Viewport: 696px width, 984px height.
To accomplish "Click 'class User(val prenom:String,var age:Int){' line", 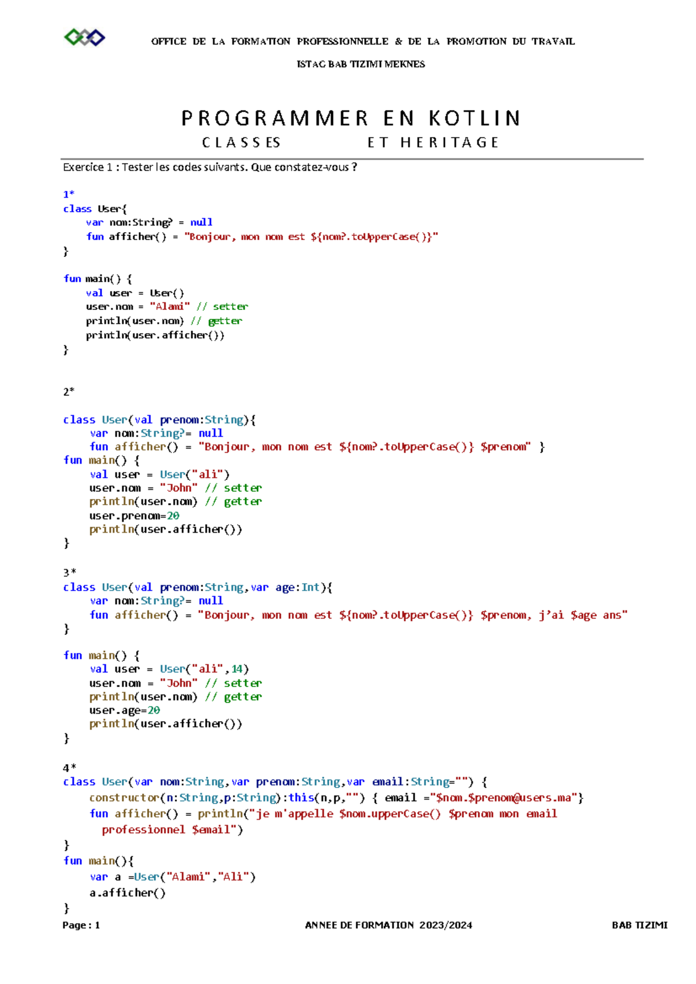I will (198, 587).
